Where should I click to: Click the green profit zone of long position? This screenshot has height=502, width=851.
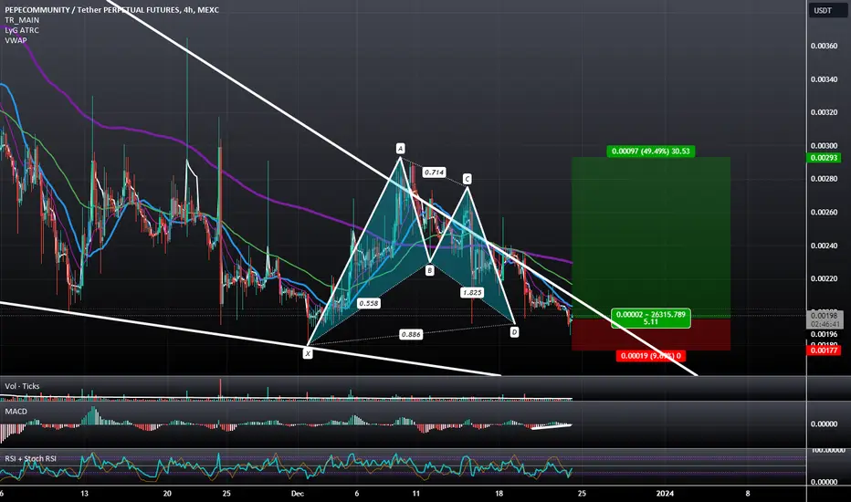[x=651, y=237]
